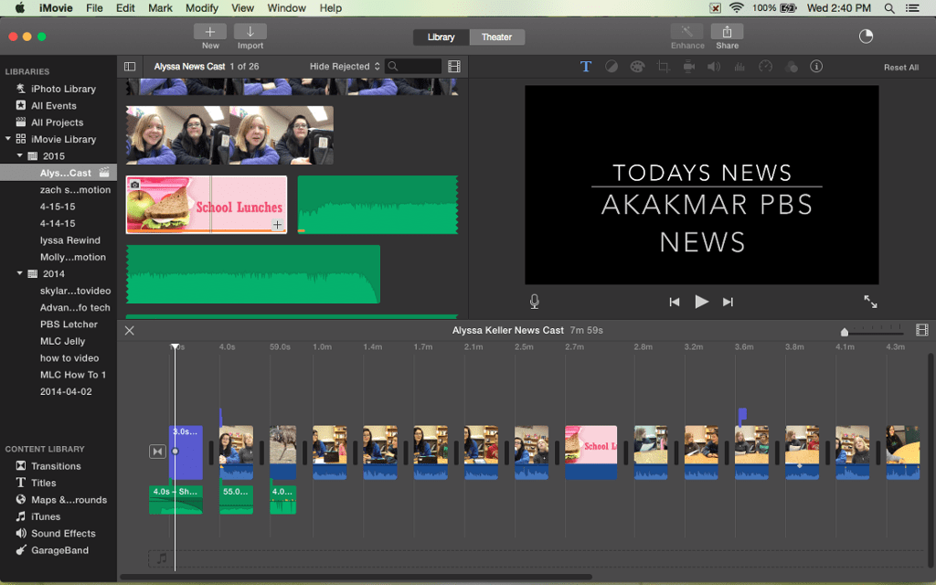
Task: Select the Titles text adjustment tool
Action: tap(586, 66)
